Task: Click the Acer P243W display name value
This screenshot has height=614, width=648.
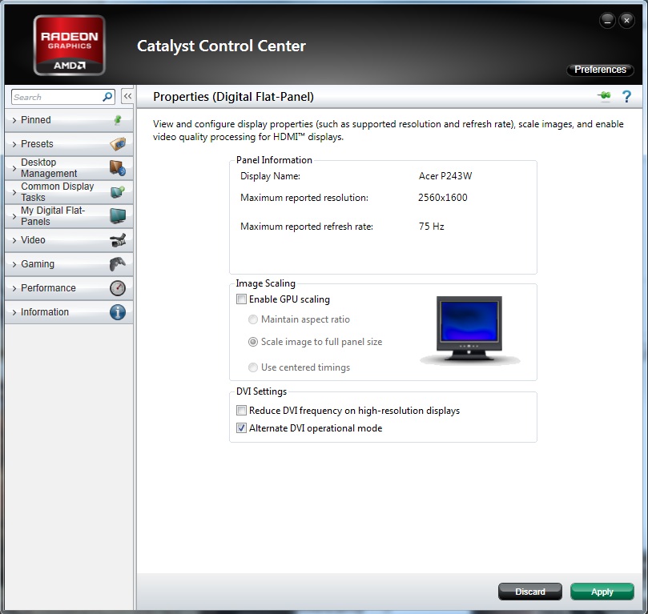Action: [445, 176]
